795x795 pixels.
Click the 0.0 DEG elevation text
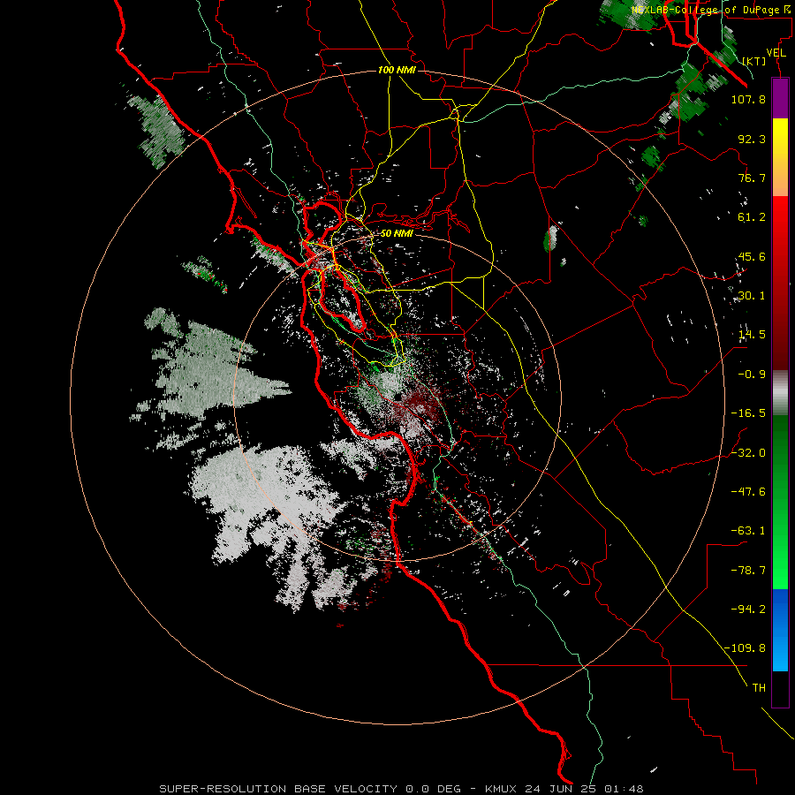[434, 789]
